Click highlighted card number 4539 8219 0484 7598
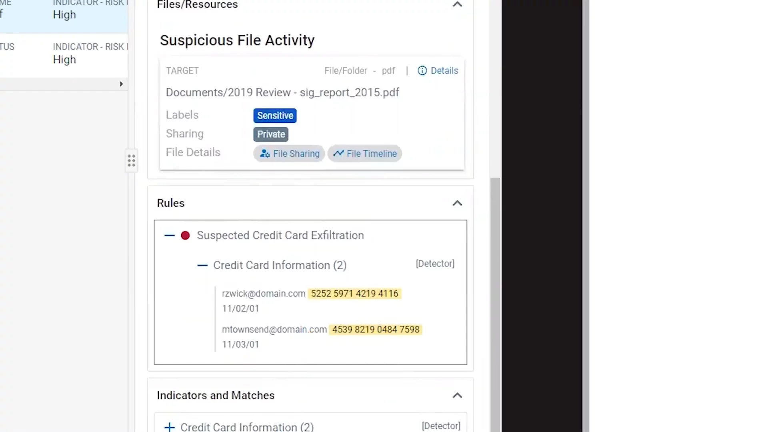 pyautogui.click(x=376, y=330)
